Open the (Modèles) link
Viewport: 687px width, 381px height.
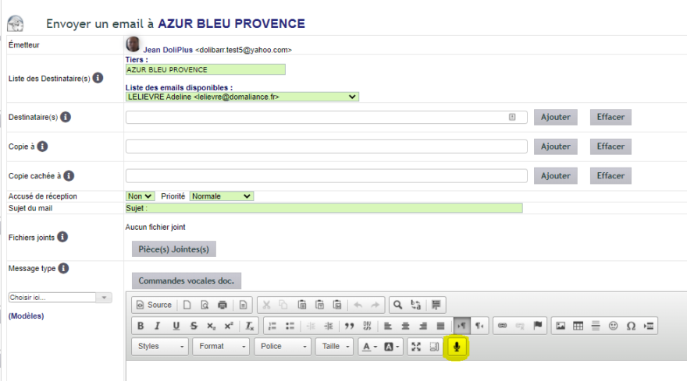[27, 316]
